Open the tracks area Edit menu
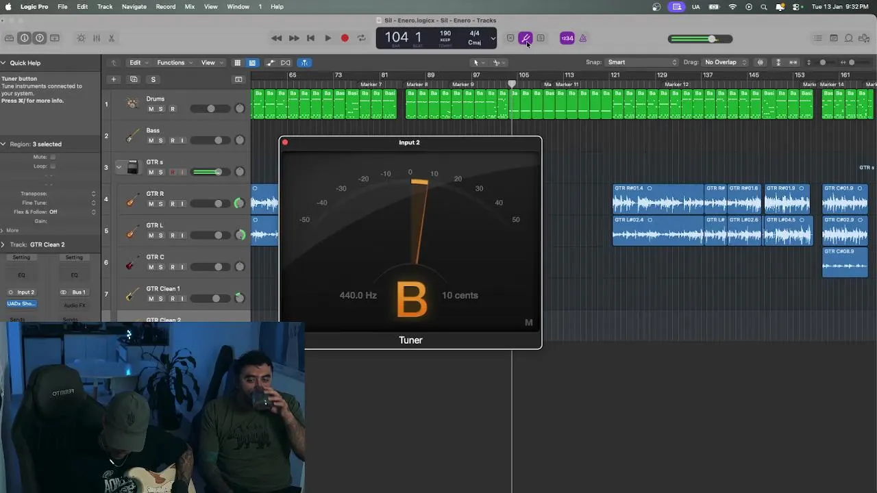This screenshot has width=877, height=493. tap(138, 62)
